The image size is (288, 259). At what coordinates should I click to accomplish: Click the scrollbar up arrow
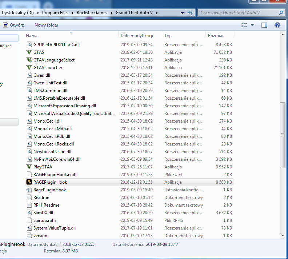pyautogui.click(x=283, y=34)
